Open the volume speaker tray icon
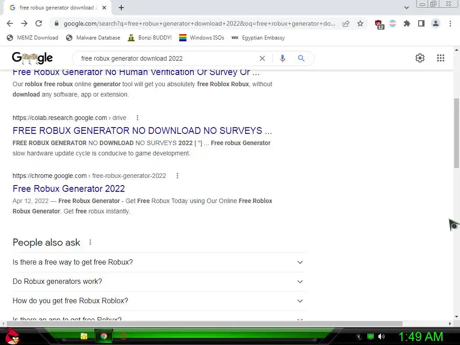 (x=381, y=336)
